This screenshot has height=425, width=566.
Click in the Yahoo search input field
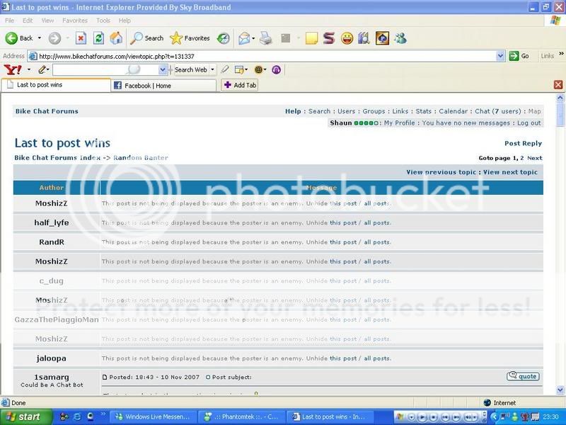pyautogui.click(x=105, y=70)
